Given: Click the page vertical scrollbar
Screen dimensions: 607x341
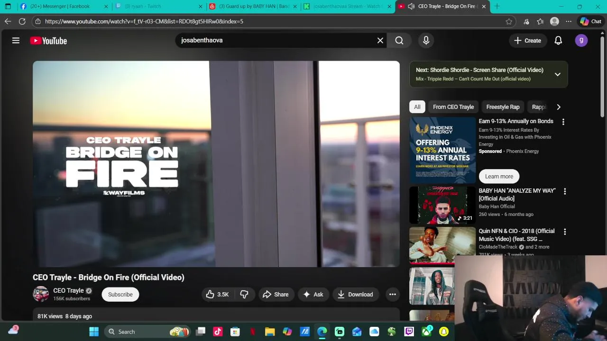Looking at the screenshot, I should point(602,76).
